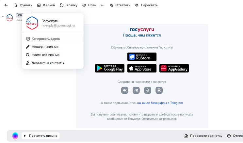The image size is (243, 143).
Task: Click the large Госуслуги logo in contact popup
Action: pyautogui.click(x=32, y=23)
